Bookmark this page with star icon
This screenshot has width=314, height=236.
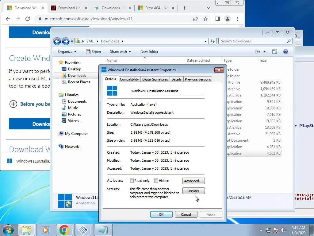205,19
